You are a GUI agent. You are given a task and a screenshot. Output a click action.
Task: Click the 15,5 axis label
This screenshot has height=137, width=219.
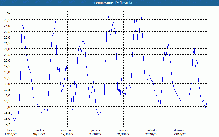7,113
